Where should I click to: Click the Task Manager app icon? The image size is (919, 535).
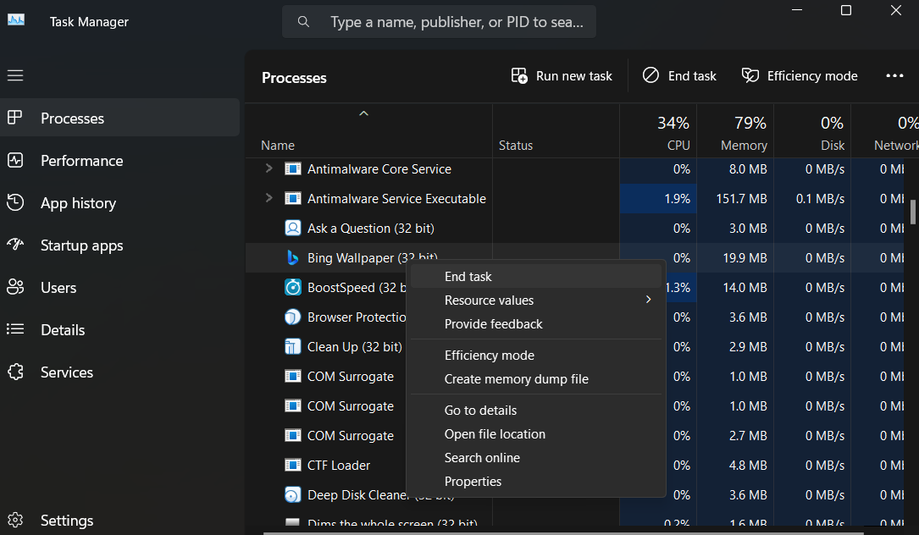tap(16, 20)
